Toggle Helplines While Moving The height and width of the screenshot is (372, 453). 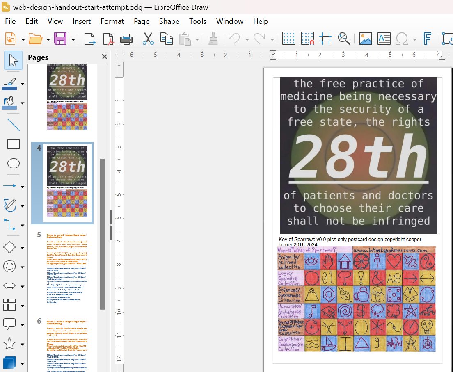point(325,39)
